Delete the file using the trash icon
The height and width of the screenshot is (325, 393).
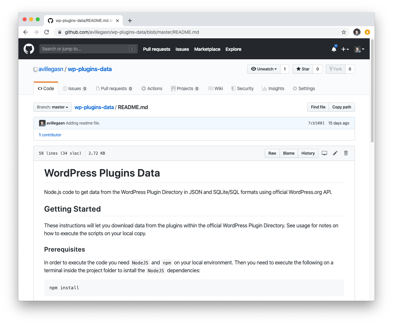(346, 153)
